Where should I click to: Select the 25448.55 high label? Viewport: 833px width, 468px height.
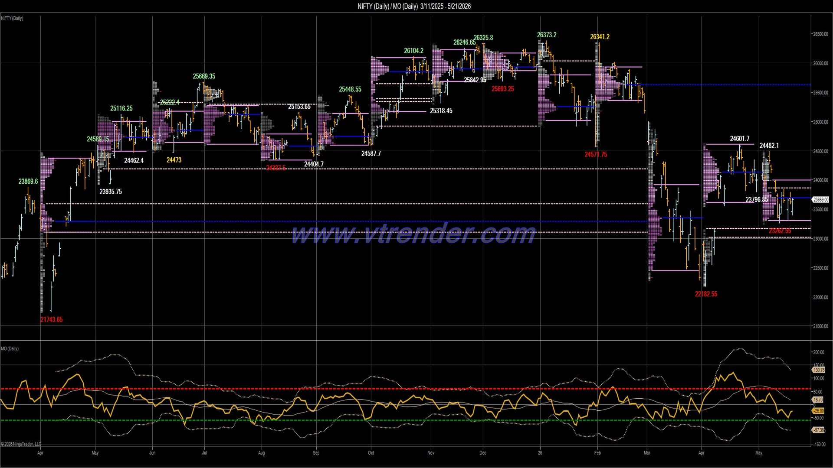coord(350,89)
